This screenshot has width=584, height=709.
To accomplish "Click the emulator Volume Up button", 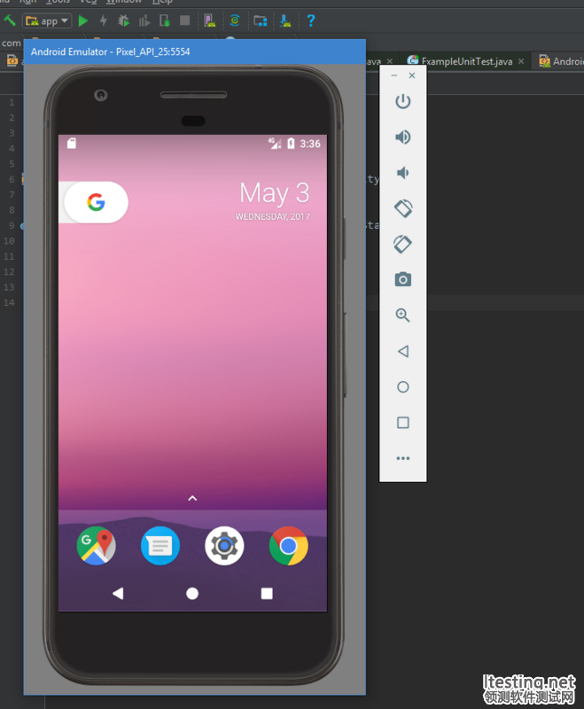I will coord(402,137).
